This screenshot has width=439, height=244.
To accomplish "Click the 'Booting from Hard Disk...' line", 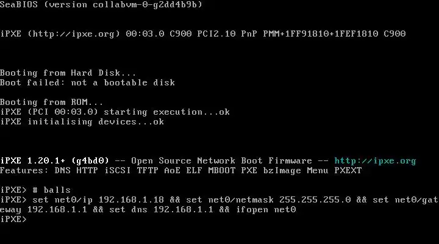I will [x=68, y=73].
